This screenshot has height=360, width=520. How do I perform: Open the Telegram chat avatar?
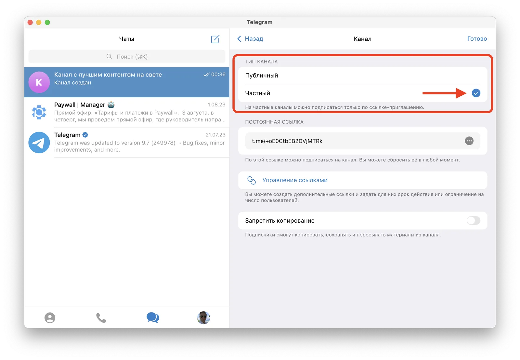coord(39,142)
